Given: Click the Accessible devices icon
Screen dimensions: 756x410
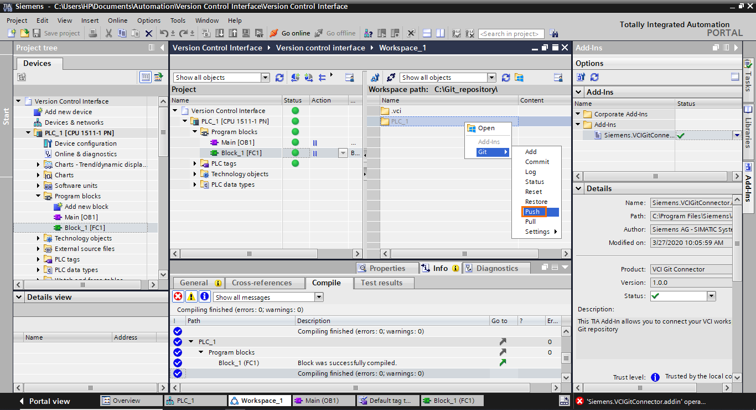Looking at the screenshot, I should [367, 33].
